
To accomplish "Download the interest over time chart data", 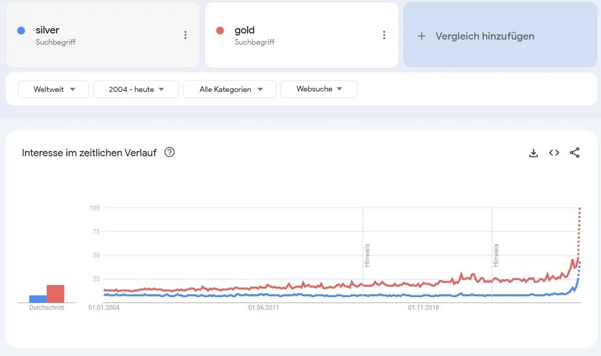I will [x=533, y=153].
